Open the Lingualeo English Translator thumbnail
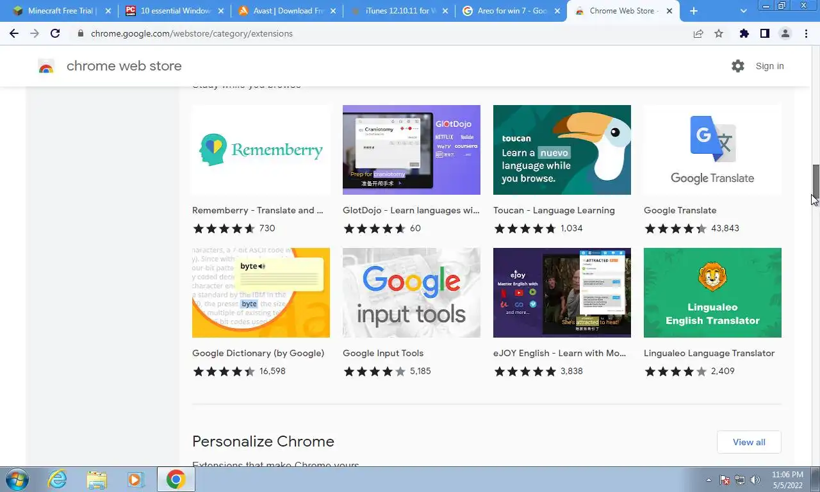This screenshot has height=492, width=820. (x=712, y=293)
